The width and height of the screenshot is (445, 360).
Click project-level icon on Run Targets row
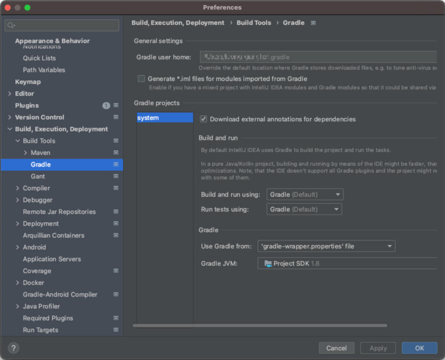tap(116, 330)
